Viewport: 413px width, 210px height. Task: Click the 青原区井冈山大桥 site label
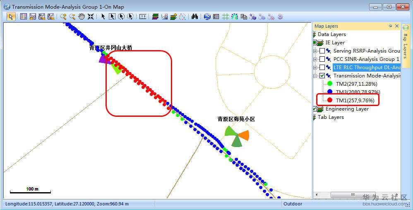(110, 48)
